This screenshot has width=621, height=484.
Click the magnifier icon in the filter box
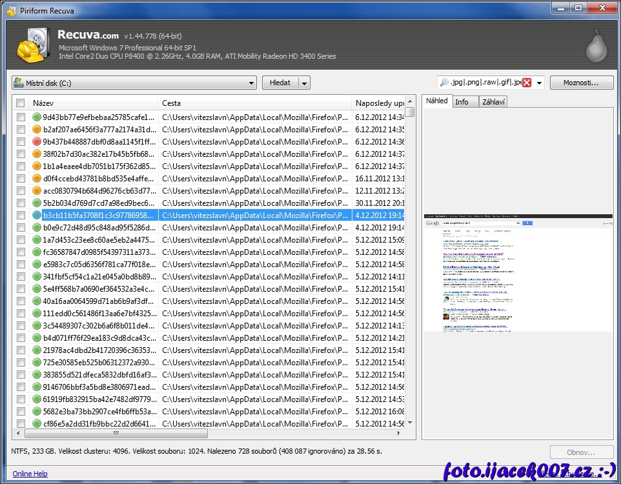pos(444,83)
